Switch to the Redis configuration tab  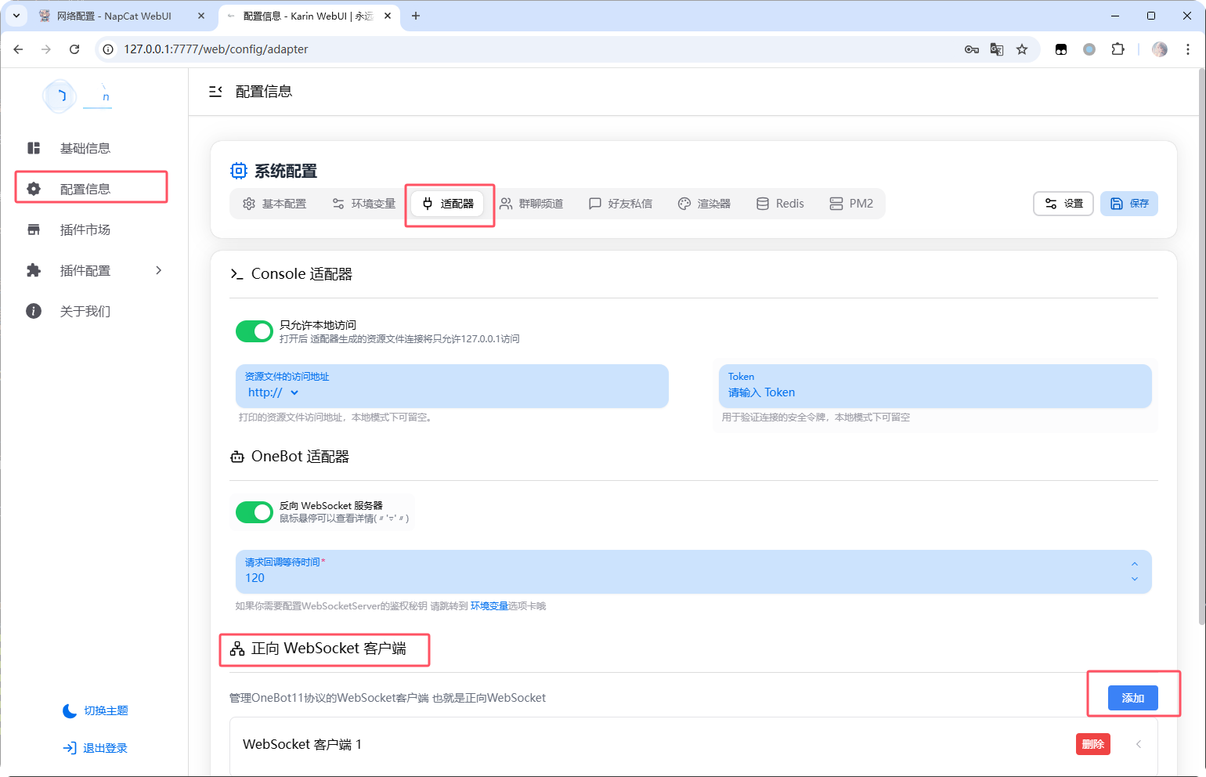[780, 203]
